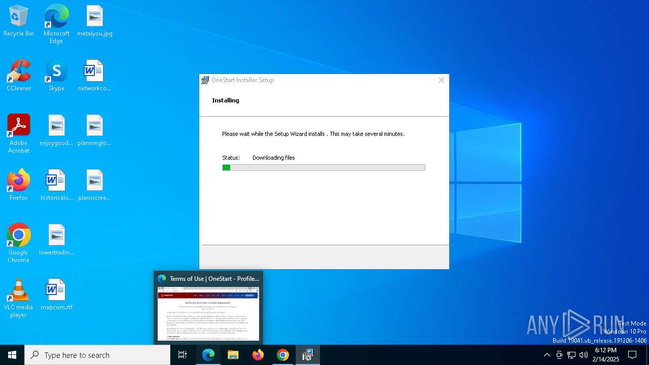The image size is (649, 365).
Task: Select the planninglo... image file
Action: [95, 131]
